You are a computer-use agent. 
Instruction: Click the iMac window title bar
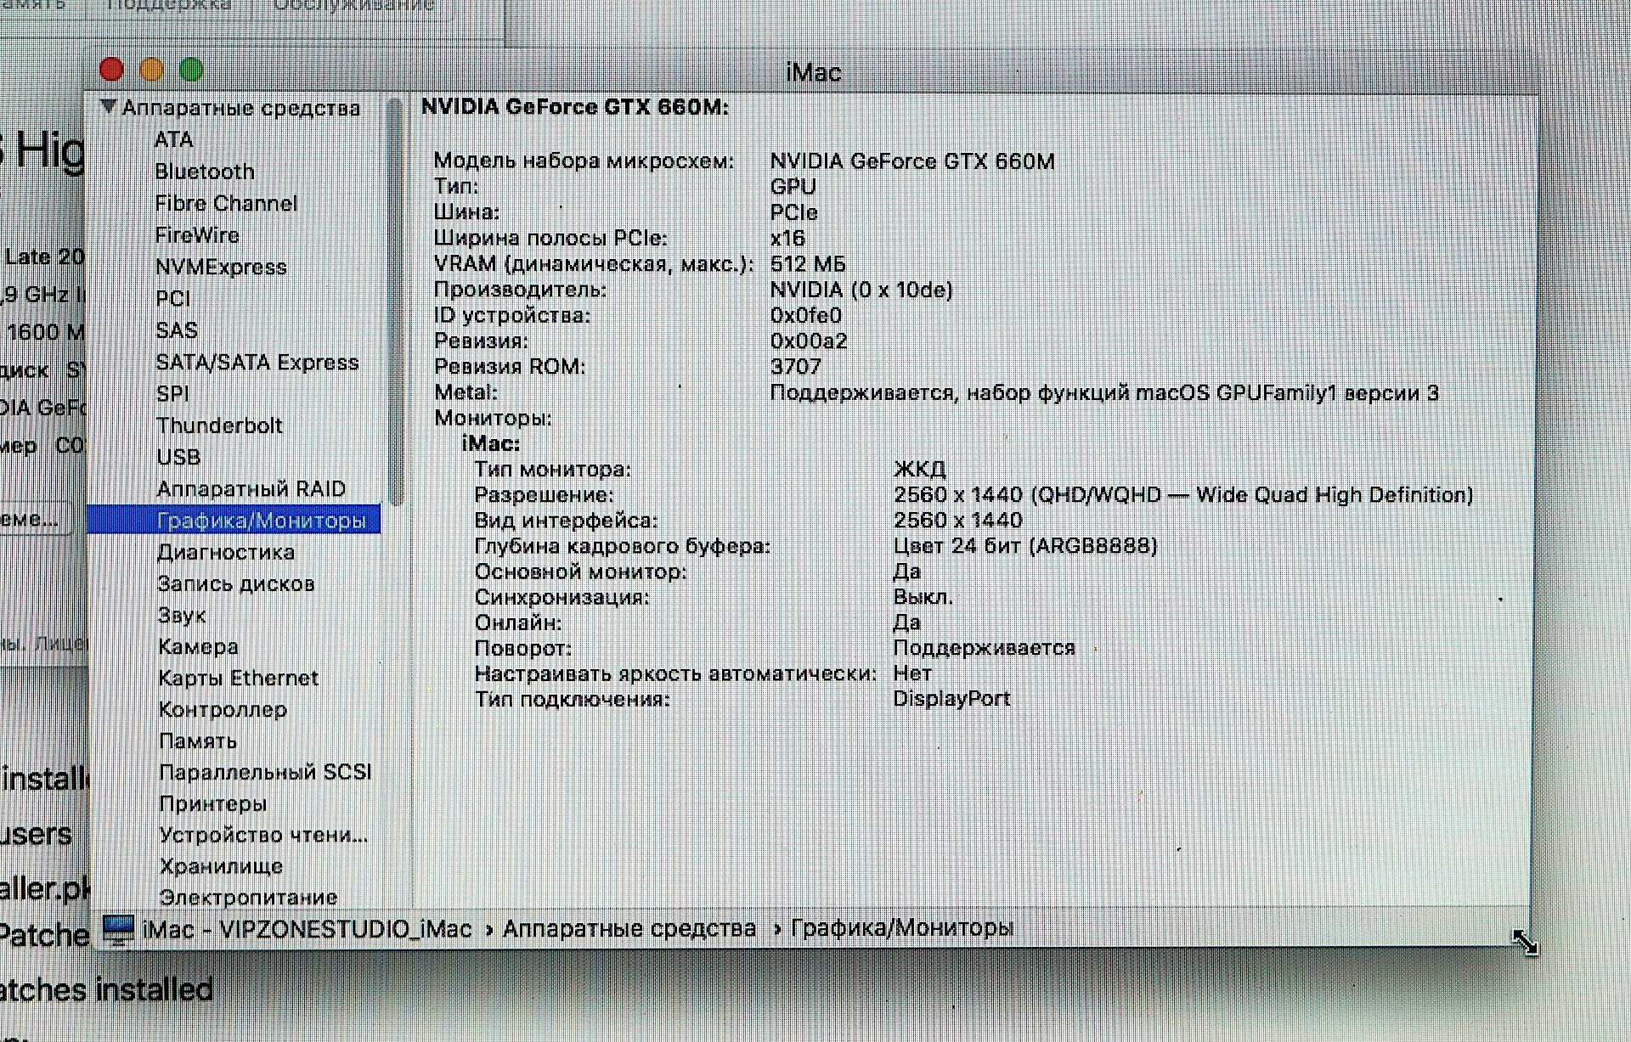pos(813,72)
